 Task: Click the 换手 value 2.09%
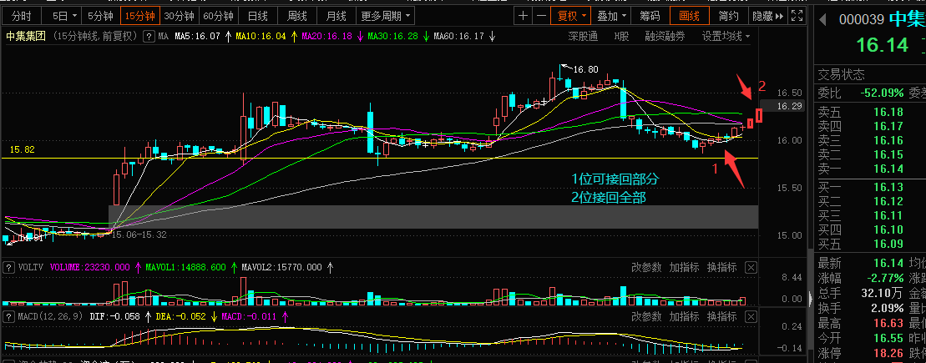pos(887,308)
